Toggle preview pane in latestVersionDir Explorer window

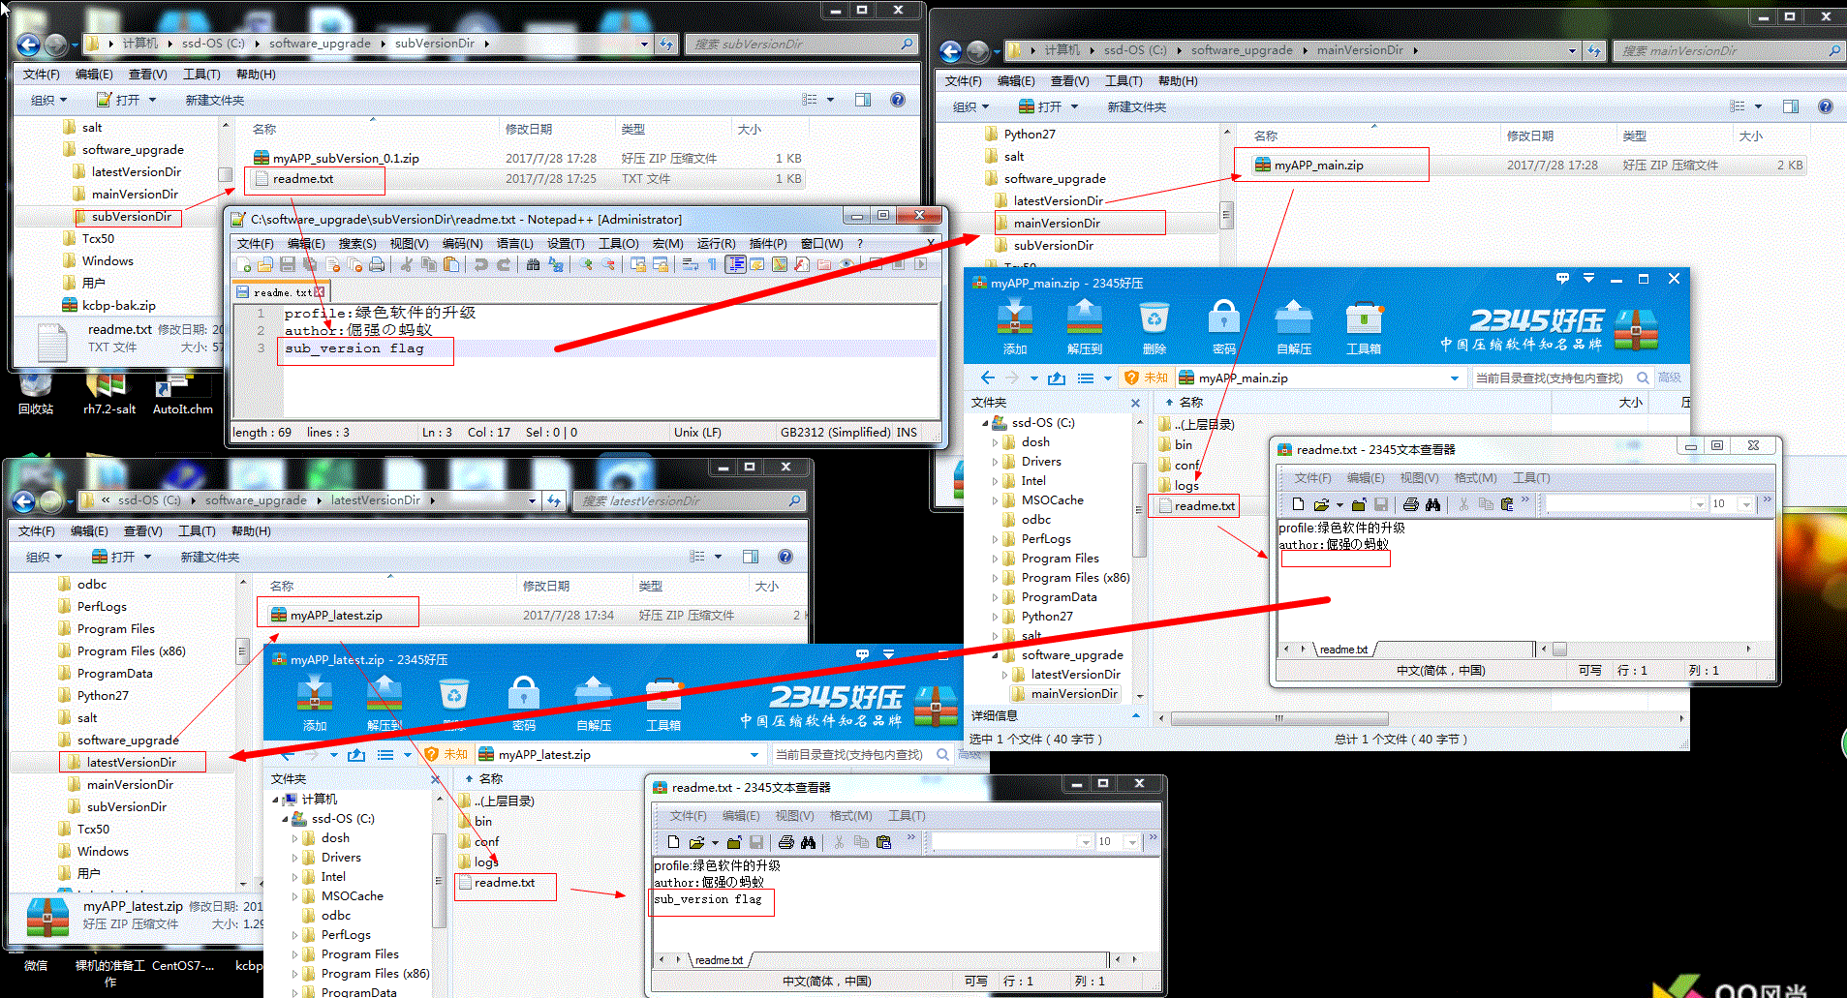coord(751,557)
